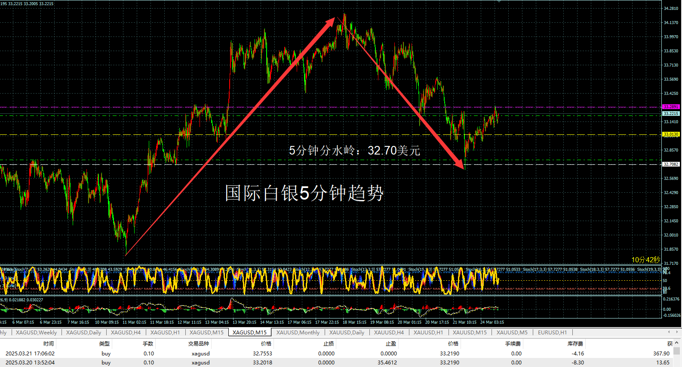Sort trades by the 时间 column header
682x367 pixels.
coord(48,344)
